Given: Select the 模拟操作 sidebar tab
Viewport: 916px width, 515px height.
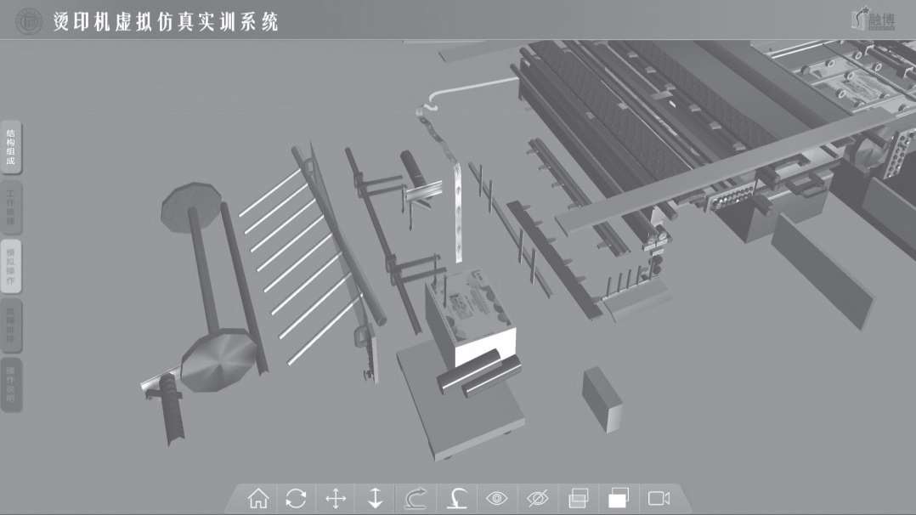Looking at the screenshot, I should (x=11, y=267).
